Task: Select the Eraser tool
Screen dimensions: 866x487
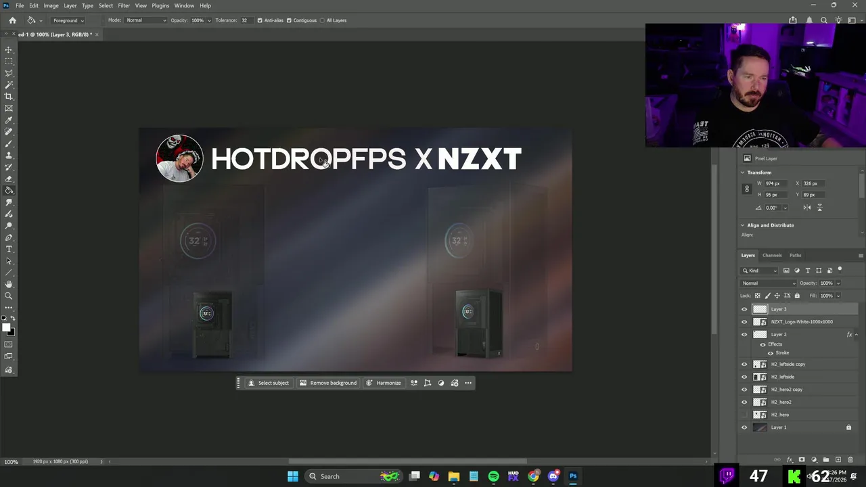Action: coord(9,179)
